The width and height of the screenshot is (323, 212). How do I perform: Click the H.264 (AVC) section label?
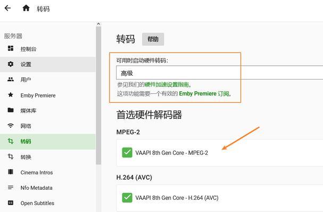(134, 178)
